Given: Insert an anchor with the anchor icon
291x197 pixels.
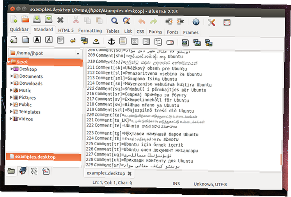Looking at the screenshot, I should 111,41.
